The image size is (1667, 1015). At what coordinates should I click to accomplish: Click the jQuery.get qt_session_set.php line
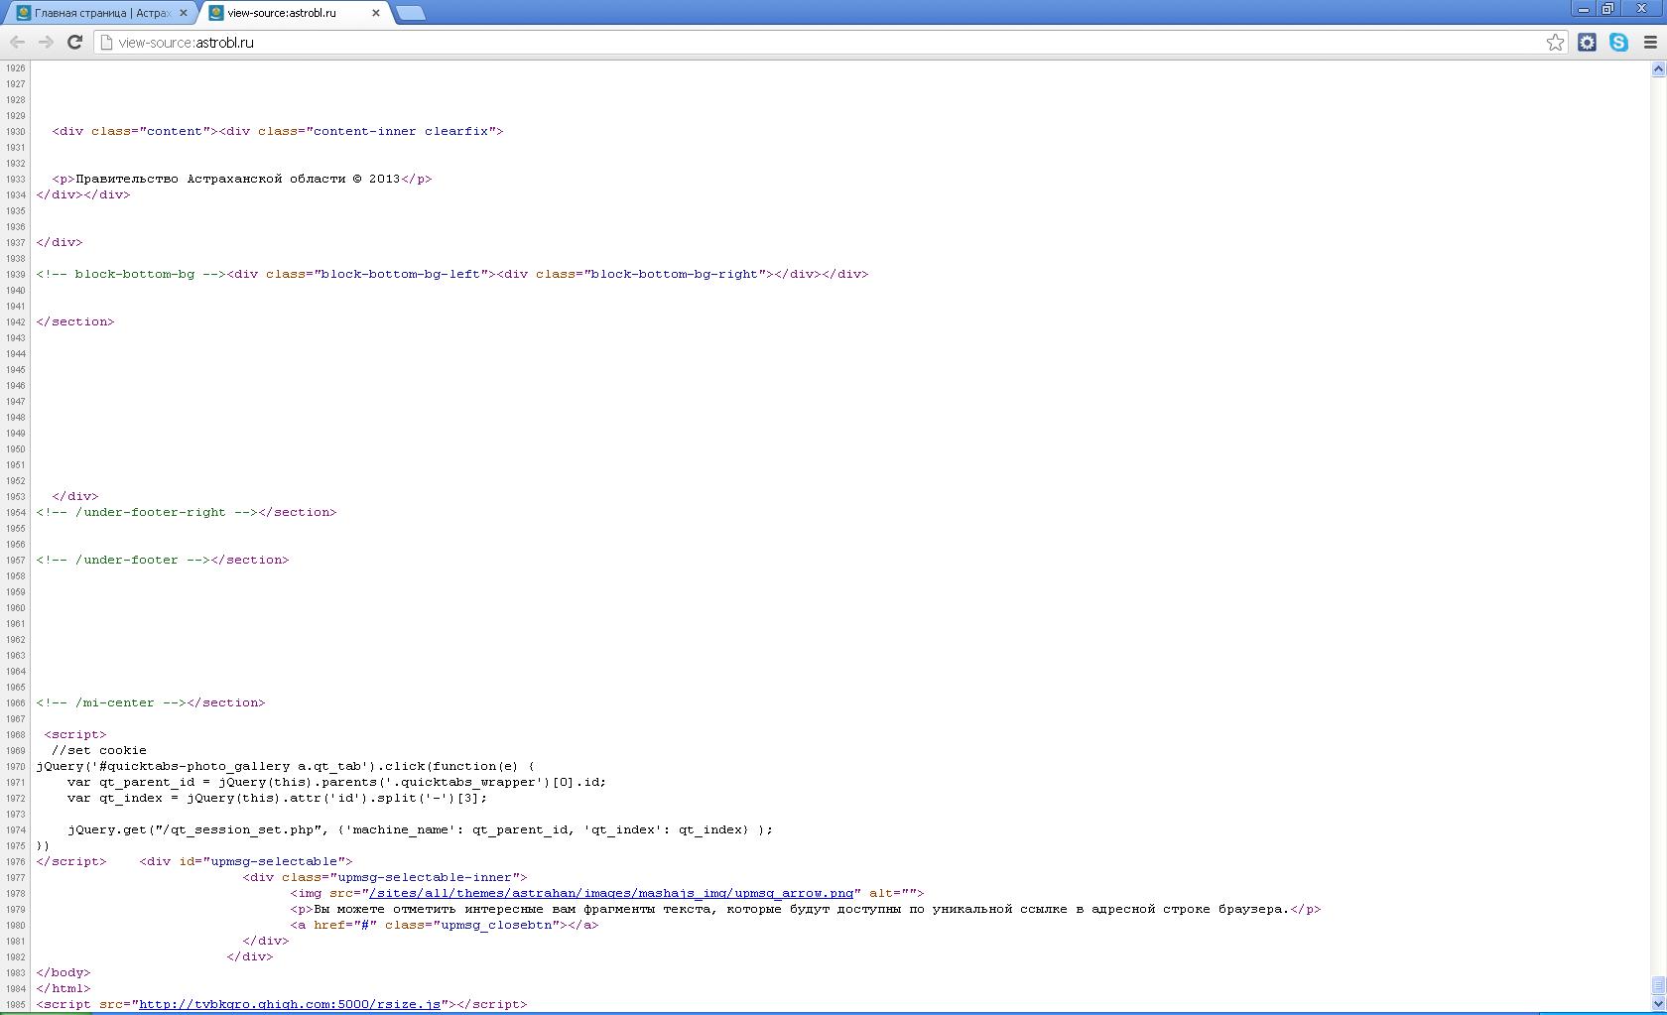click(420, 829)
